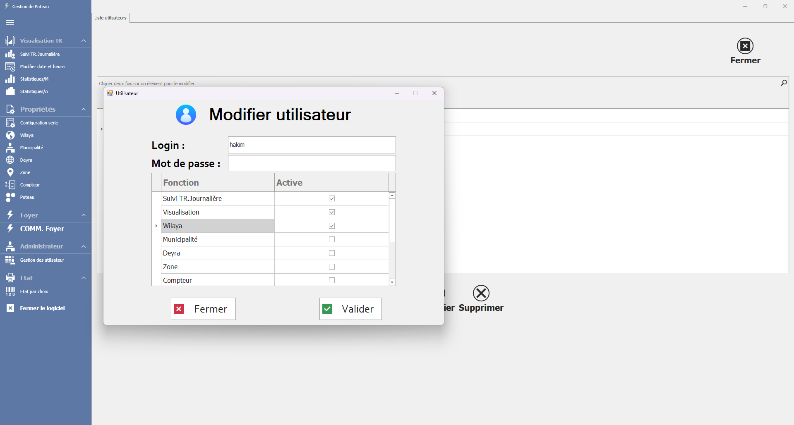794x425 pixels.
Task: Collapse the Propriétés section chevron
Action: tap(84, 109)
